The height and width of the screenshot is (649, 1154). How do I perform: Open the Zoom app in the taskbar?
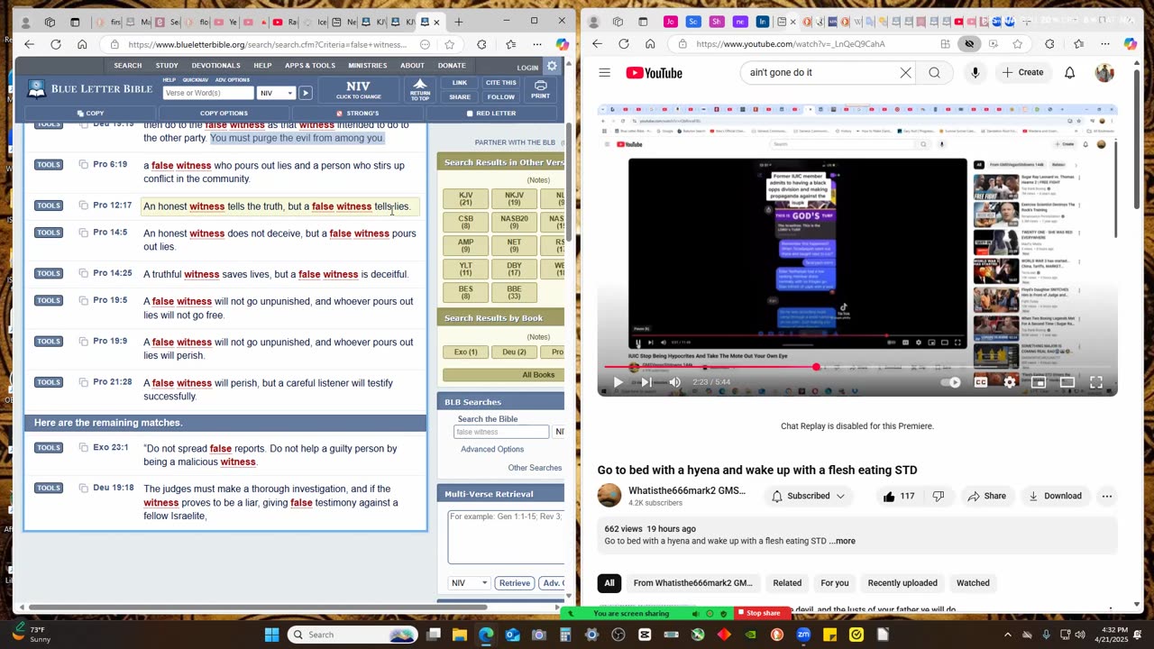point(804,635)
